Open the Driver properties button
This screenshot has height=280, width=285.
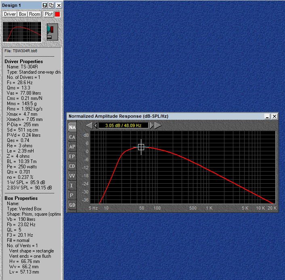[10, 14]
